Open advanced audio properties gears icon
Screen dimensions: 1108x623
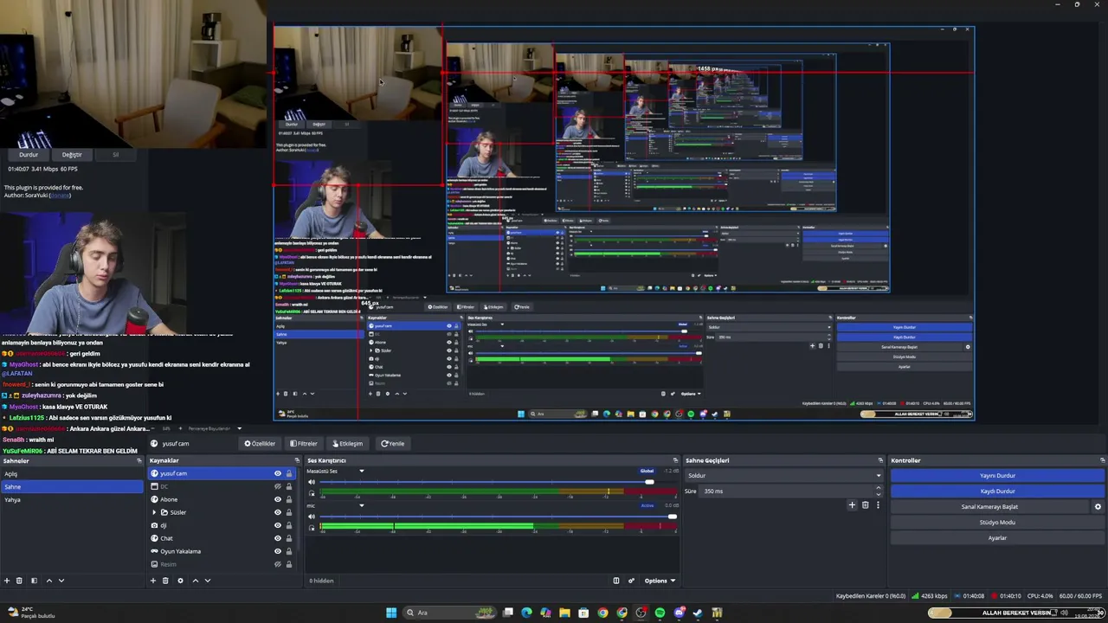coord(631,581)
